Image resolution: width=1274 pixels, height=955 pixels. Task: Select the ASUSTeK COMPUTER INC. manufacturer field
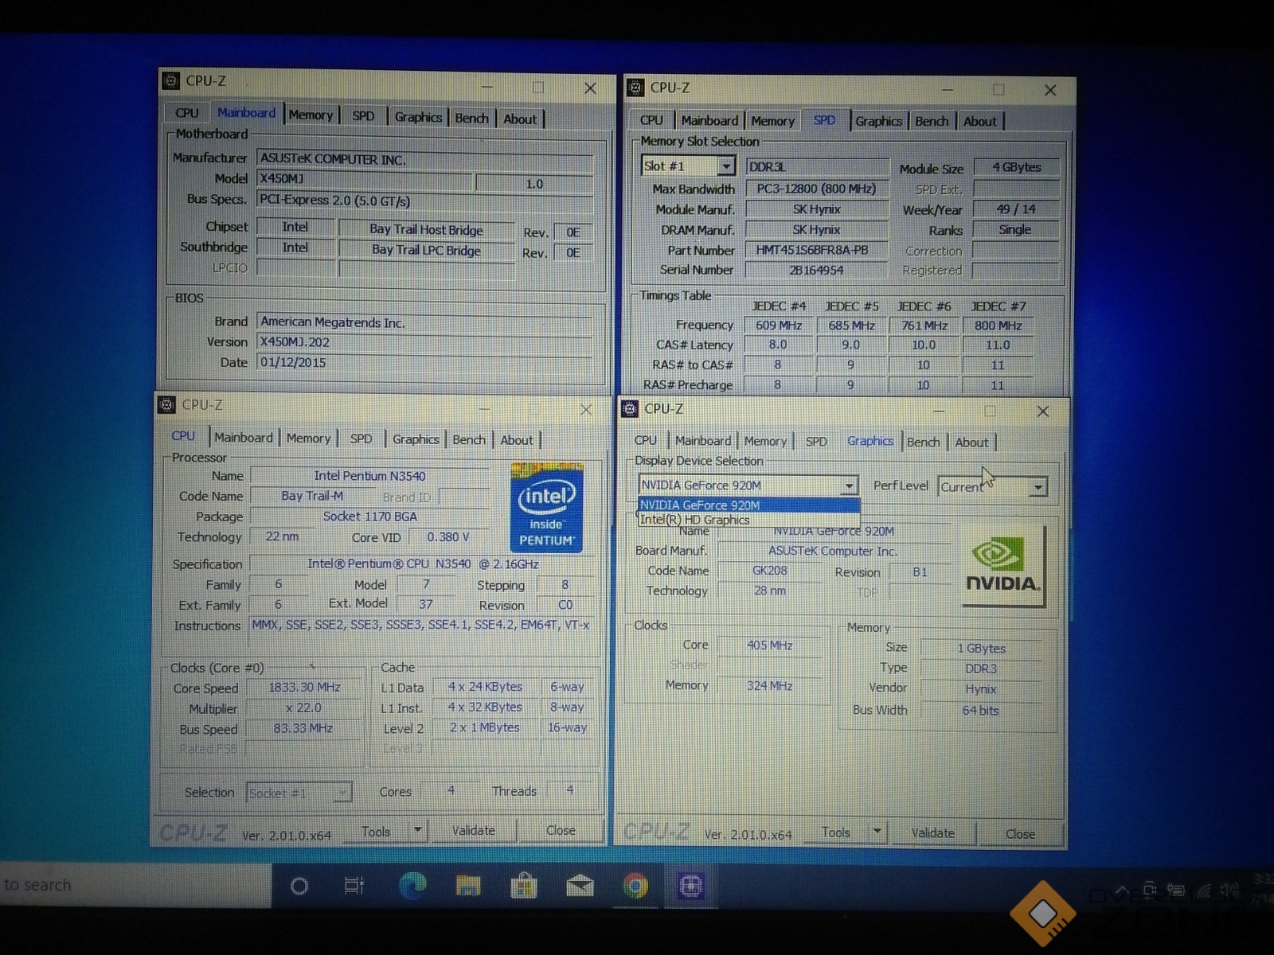(425, 159)
